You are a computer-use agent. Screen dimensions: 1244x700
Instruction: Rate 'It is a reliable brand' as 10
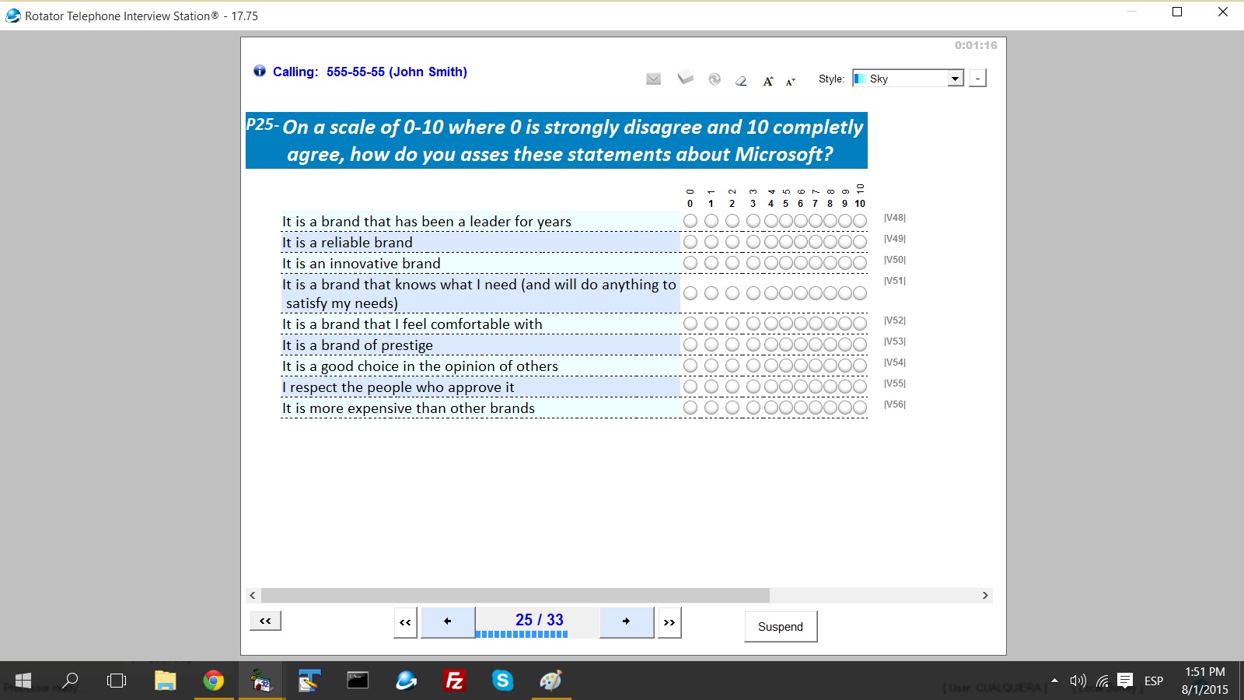click(x=860, y=242)
